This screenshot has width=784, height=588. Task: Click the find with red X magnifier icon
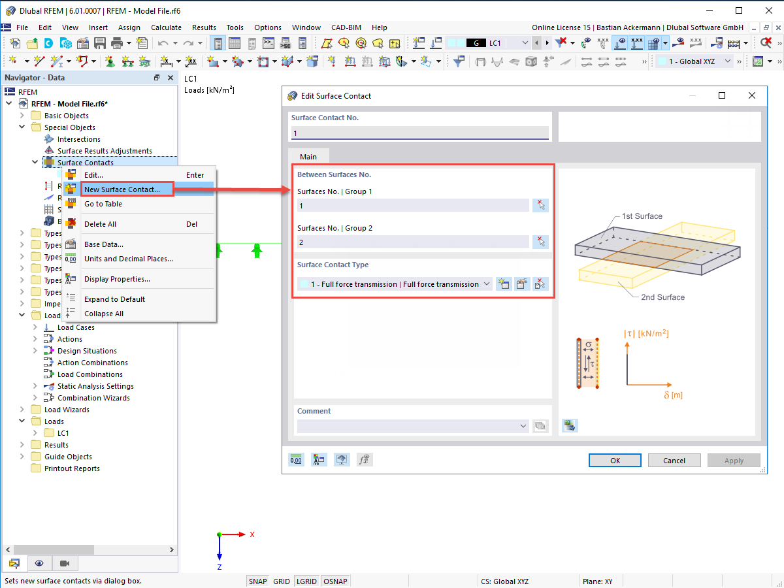click(x=766, y=43)
